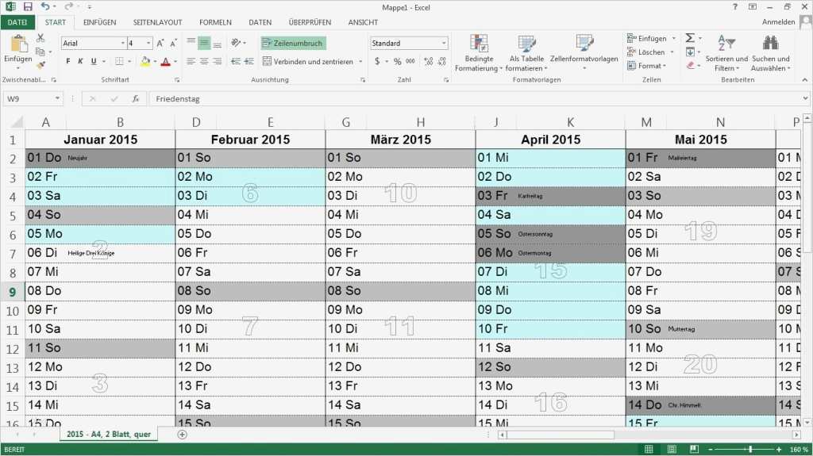Toggle top vertical alignment
Image resolution: width=813 pixels, height=456 pixels.
(x=191, y=43)
